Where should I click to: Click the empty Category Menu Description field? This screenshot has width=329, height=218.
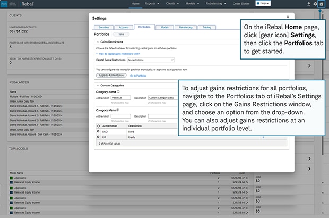[163, 116]
